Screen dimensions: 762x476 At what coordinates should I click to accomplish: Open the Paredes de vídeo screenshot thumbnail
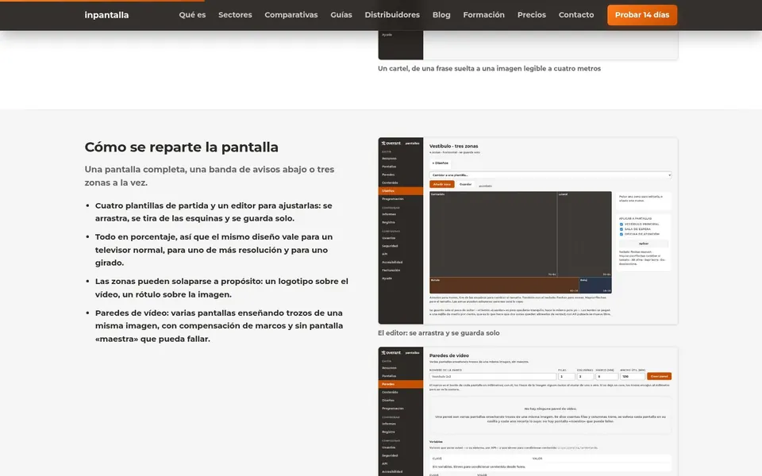coord(528,412)
